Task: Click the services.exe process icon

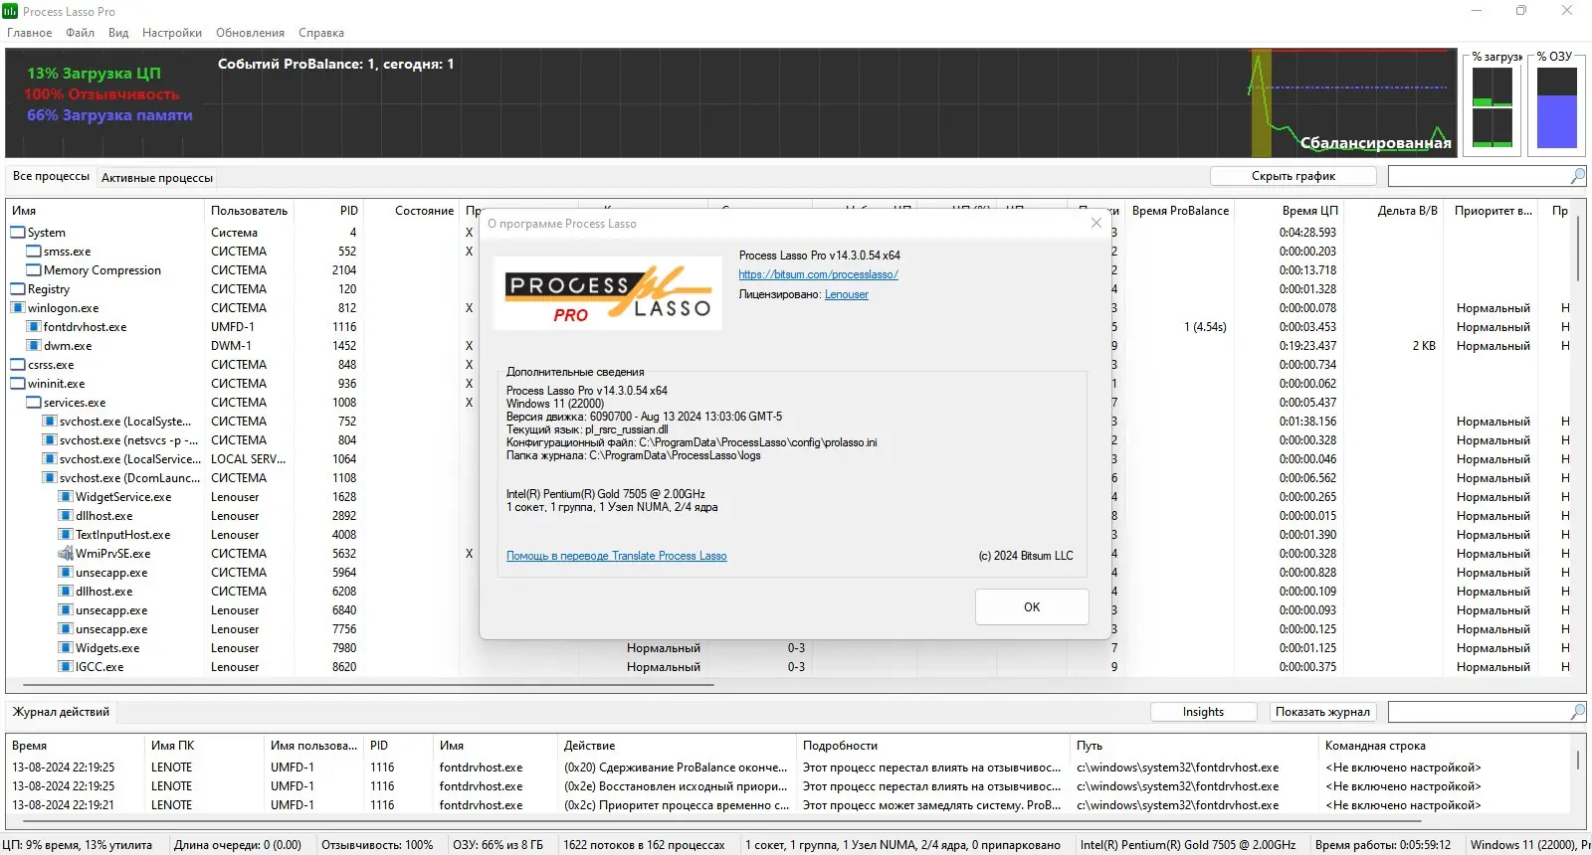Action: tap(34, 403)
